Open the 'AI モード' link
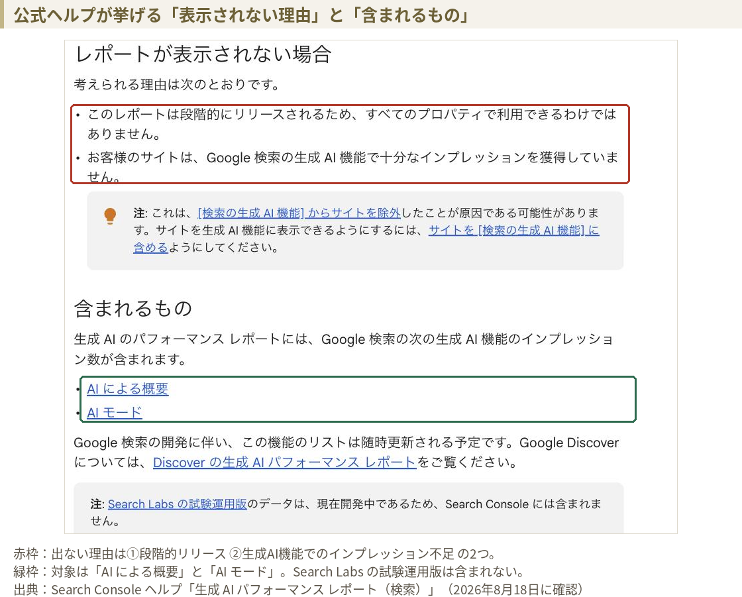742x597 pixels. click(115, 412)
